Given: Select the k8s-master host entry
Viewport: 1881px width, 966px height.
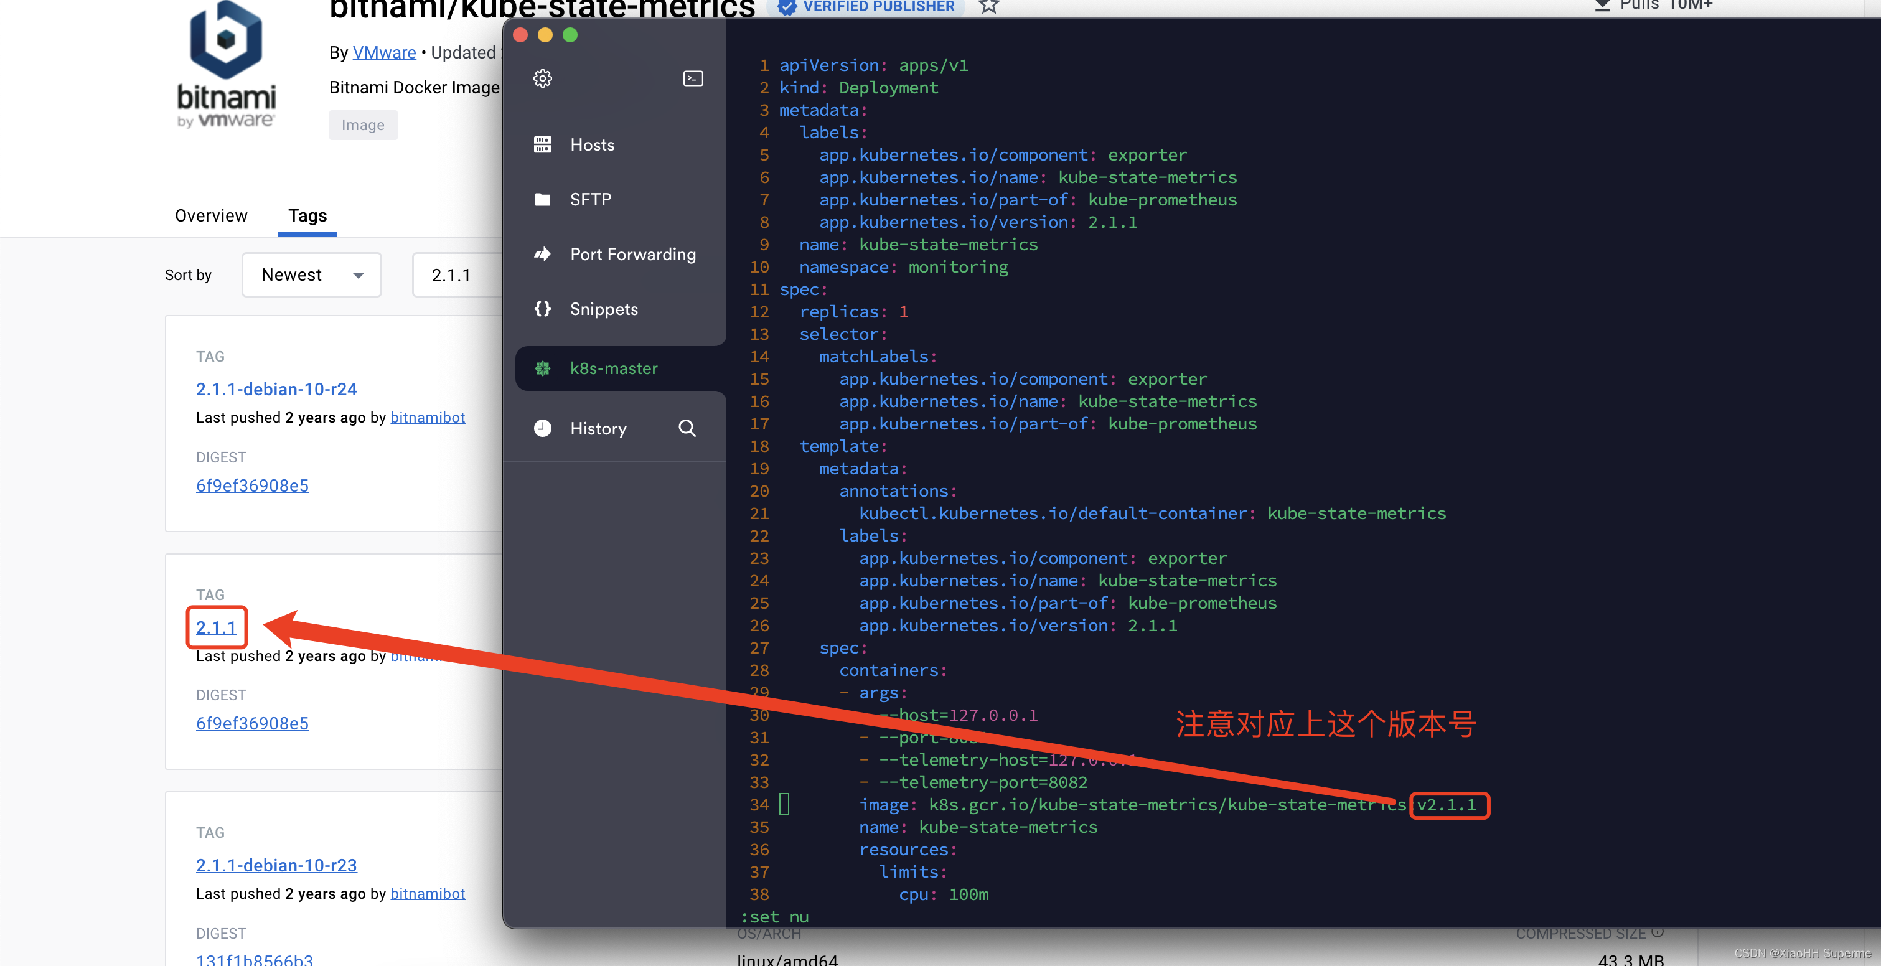Looking at the screenshot, I should click(x=614, y=367).
